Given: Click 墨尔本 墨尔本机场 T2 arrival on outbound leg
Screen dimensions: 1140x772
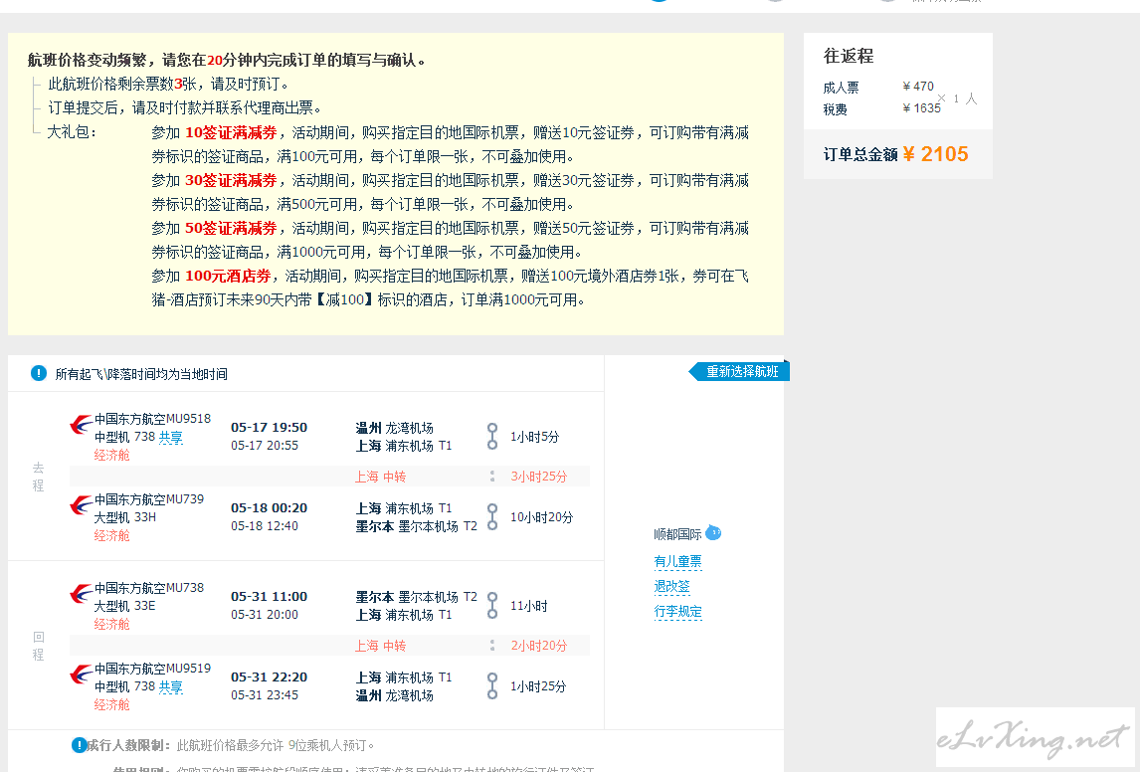Looking at the screenshot, I should [417, 526].
